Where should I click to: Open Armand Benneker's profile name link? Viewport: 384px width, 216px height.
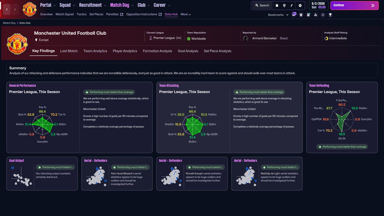point(265,38)
